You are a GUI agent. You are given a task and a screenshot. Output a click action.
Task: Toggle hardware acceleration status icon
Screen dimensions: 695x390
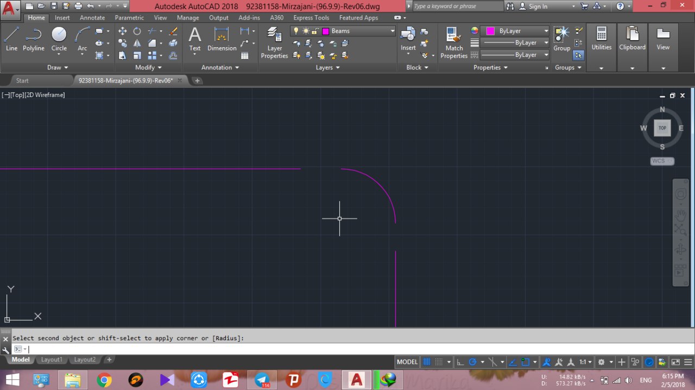click(649, 362)
